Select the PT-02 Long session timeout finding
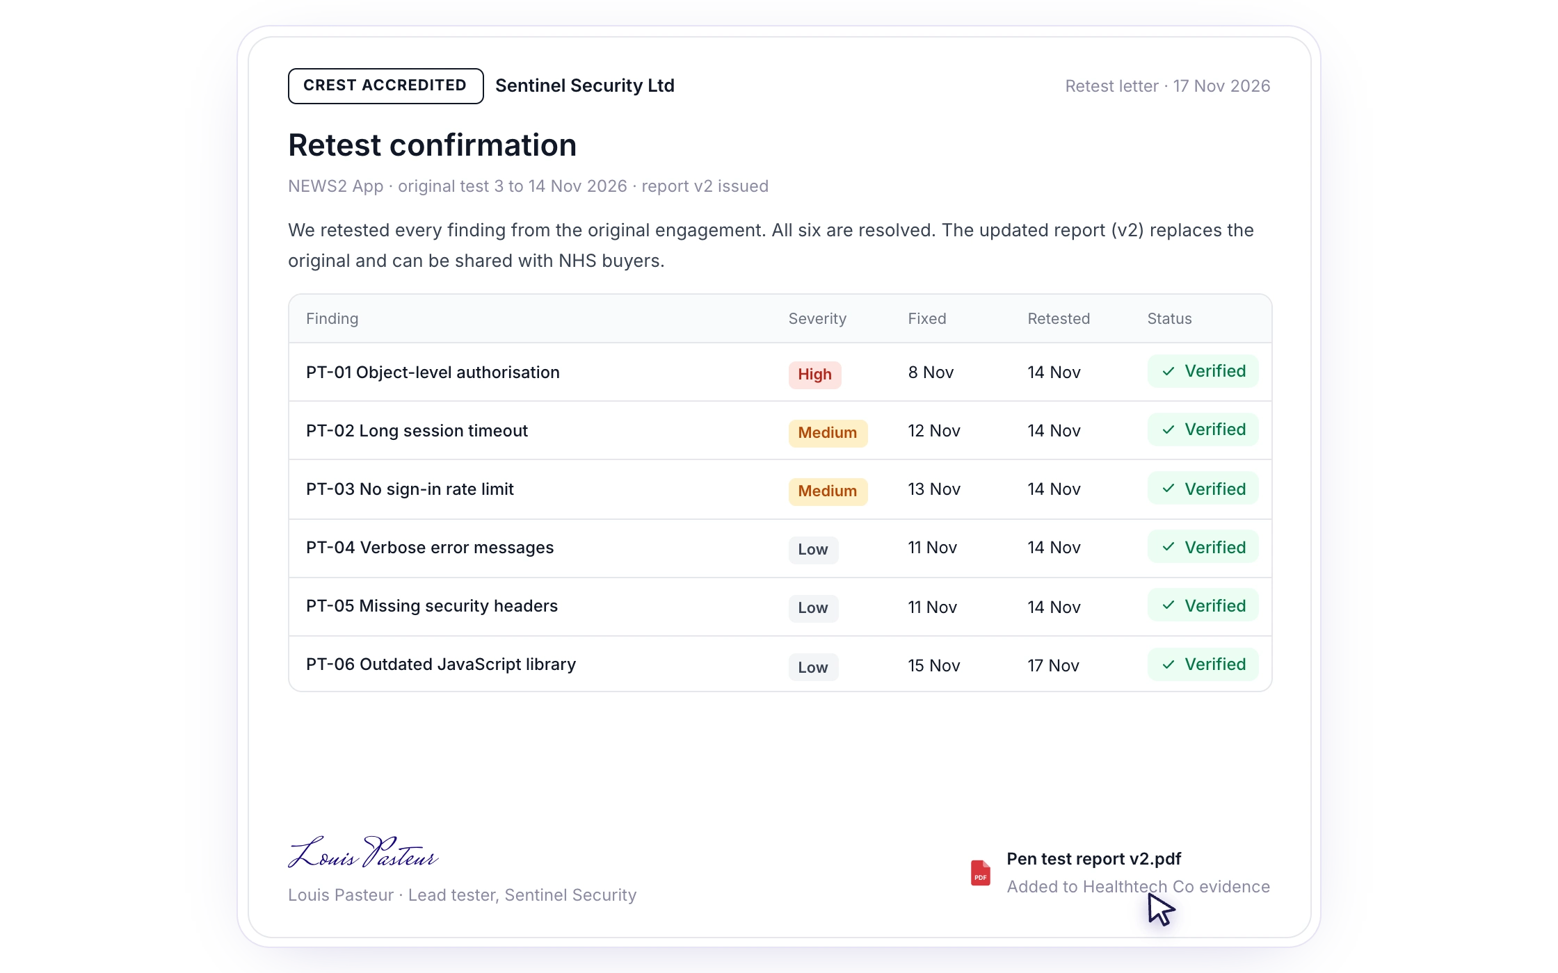This screenshot has width=1558, height=973. pyautogui.click(x=417, y=431)
